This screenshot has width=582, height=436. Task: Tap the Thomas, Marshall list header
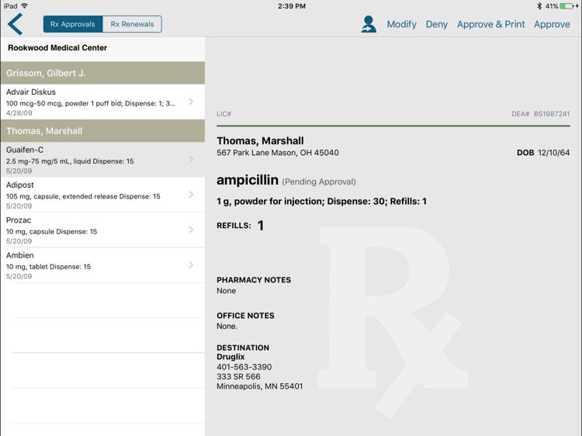tap(102, 130)
